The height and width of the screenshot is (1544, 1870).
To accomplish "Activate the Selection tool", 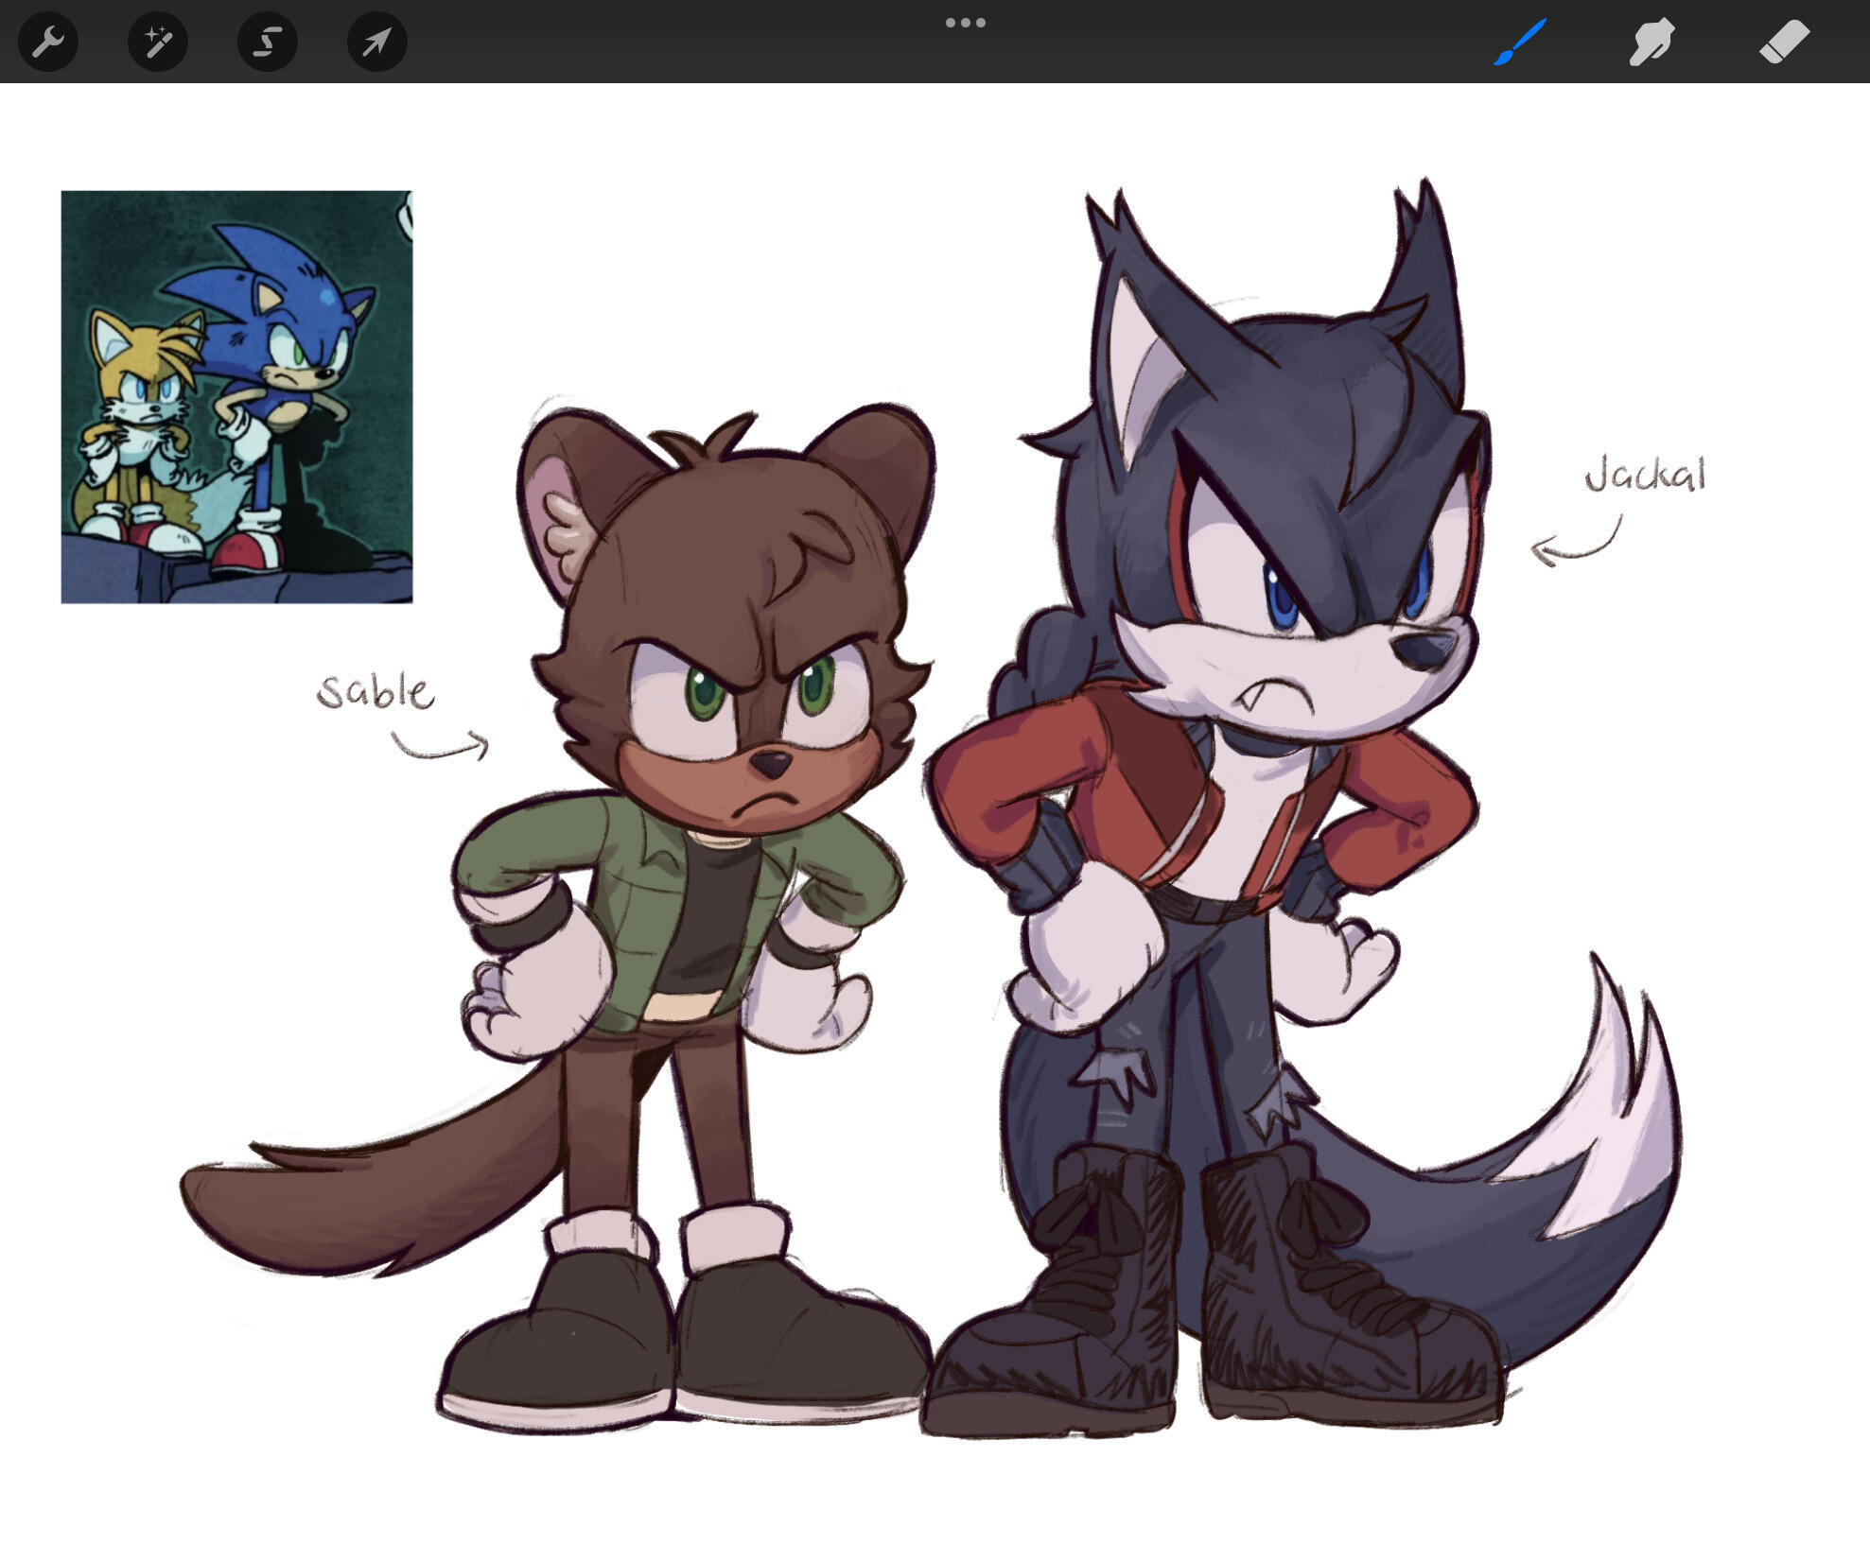I will pyautogui.click(x=268, y=42).
